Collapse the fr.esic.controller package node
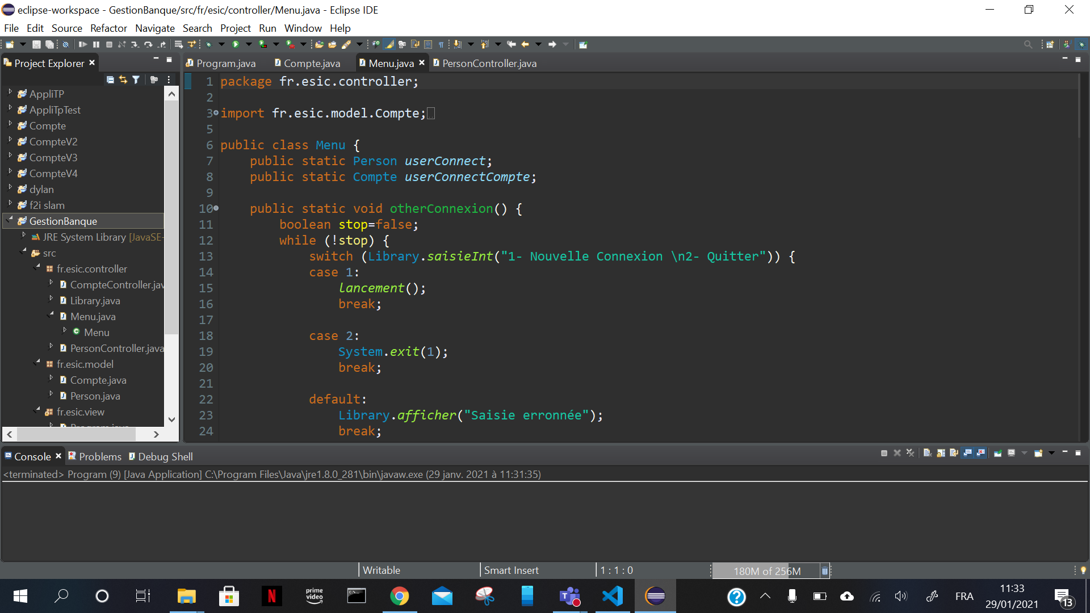1090x613 pixels. coord(37,266)
